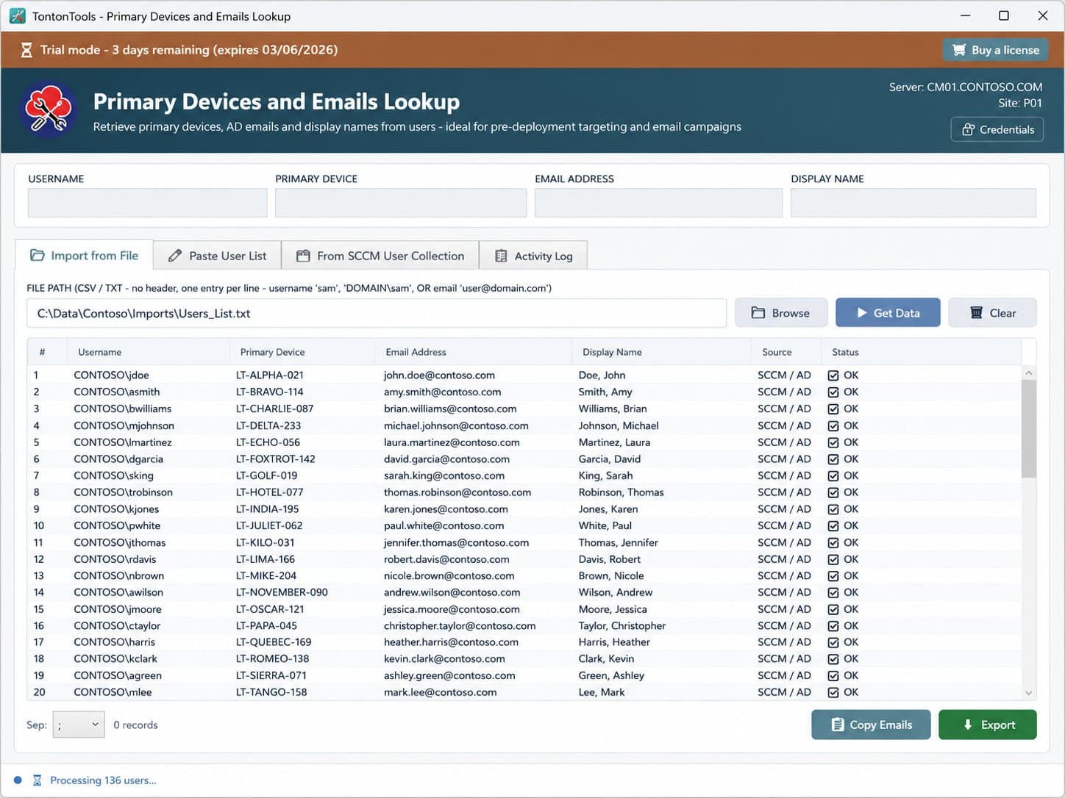Click the file path input field
Viewport: 1065px width, 798px height.
(377, 313)
